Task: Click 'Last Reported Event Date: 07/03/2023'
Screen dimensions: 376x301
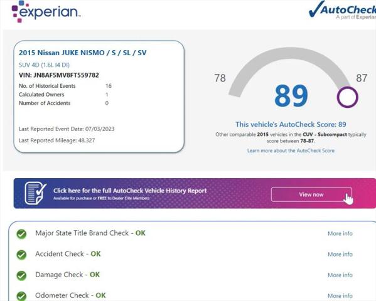Action: [67, 129]
